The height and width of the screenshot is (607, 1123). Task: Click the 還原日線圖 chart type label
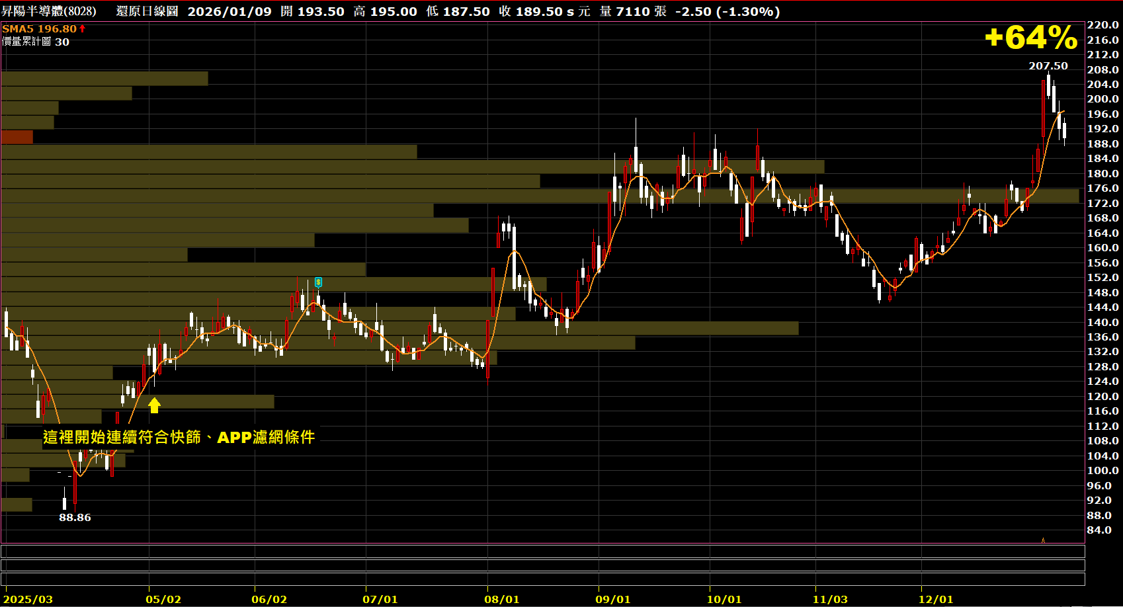click(147, 11)
